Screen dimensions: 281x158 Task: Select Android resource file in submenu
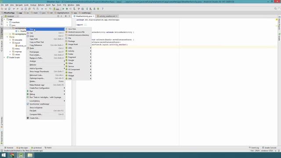click(x=78, y=32)
